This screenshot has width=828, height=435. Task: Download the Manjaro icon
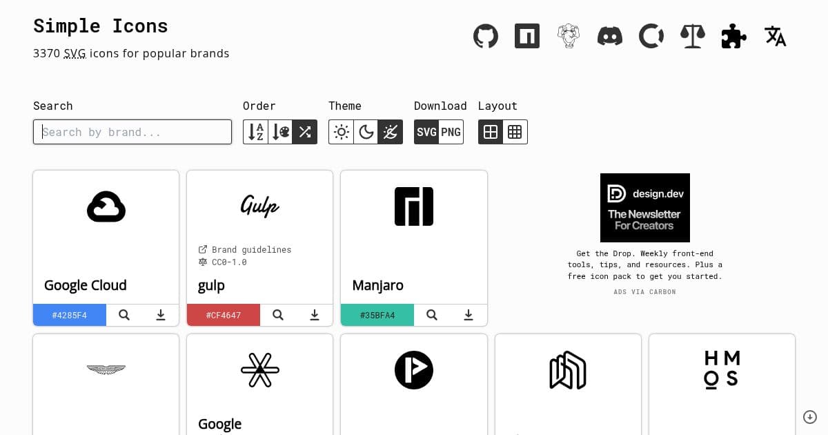tap(469, 315)
